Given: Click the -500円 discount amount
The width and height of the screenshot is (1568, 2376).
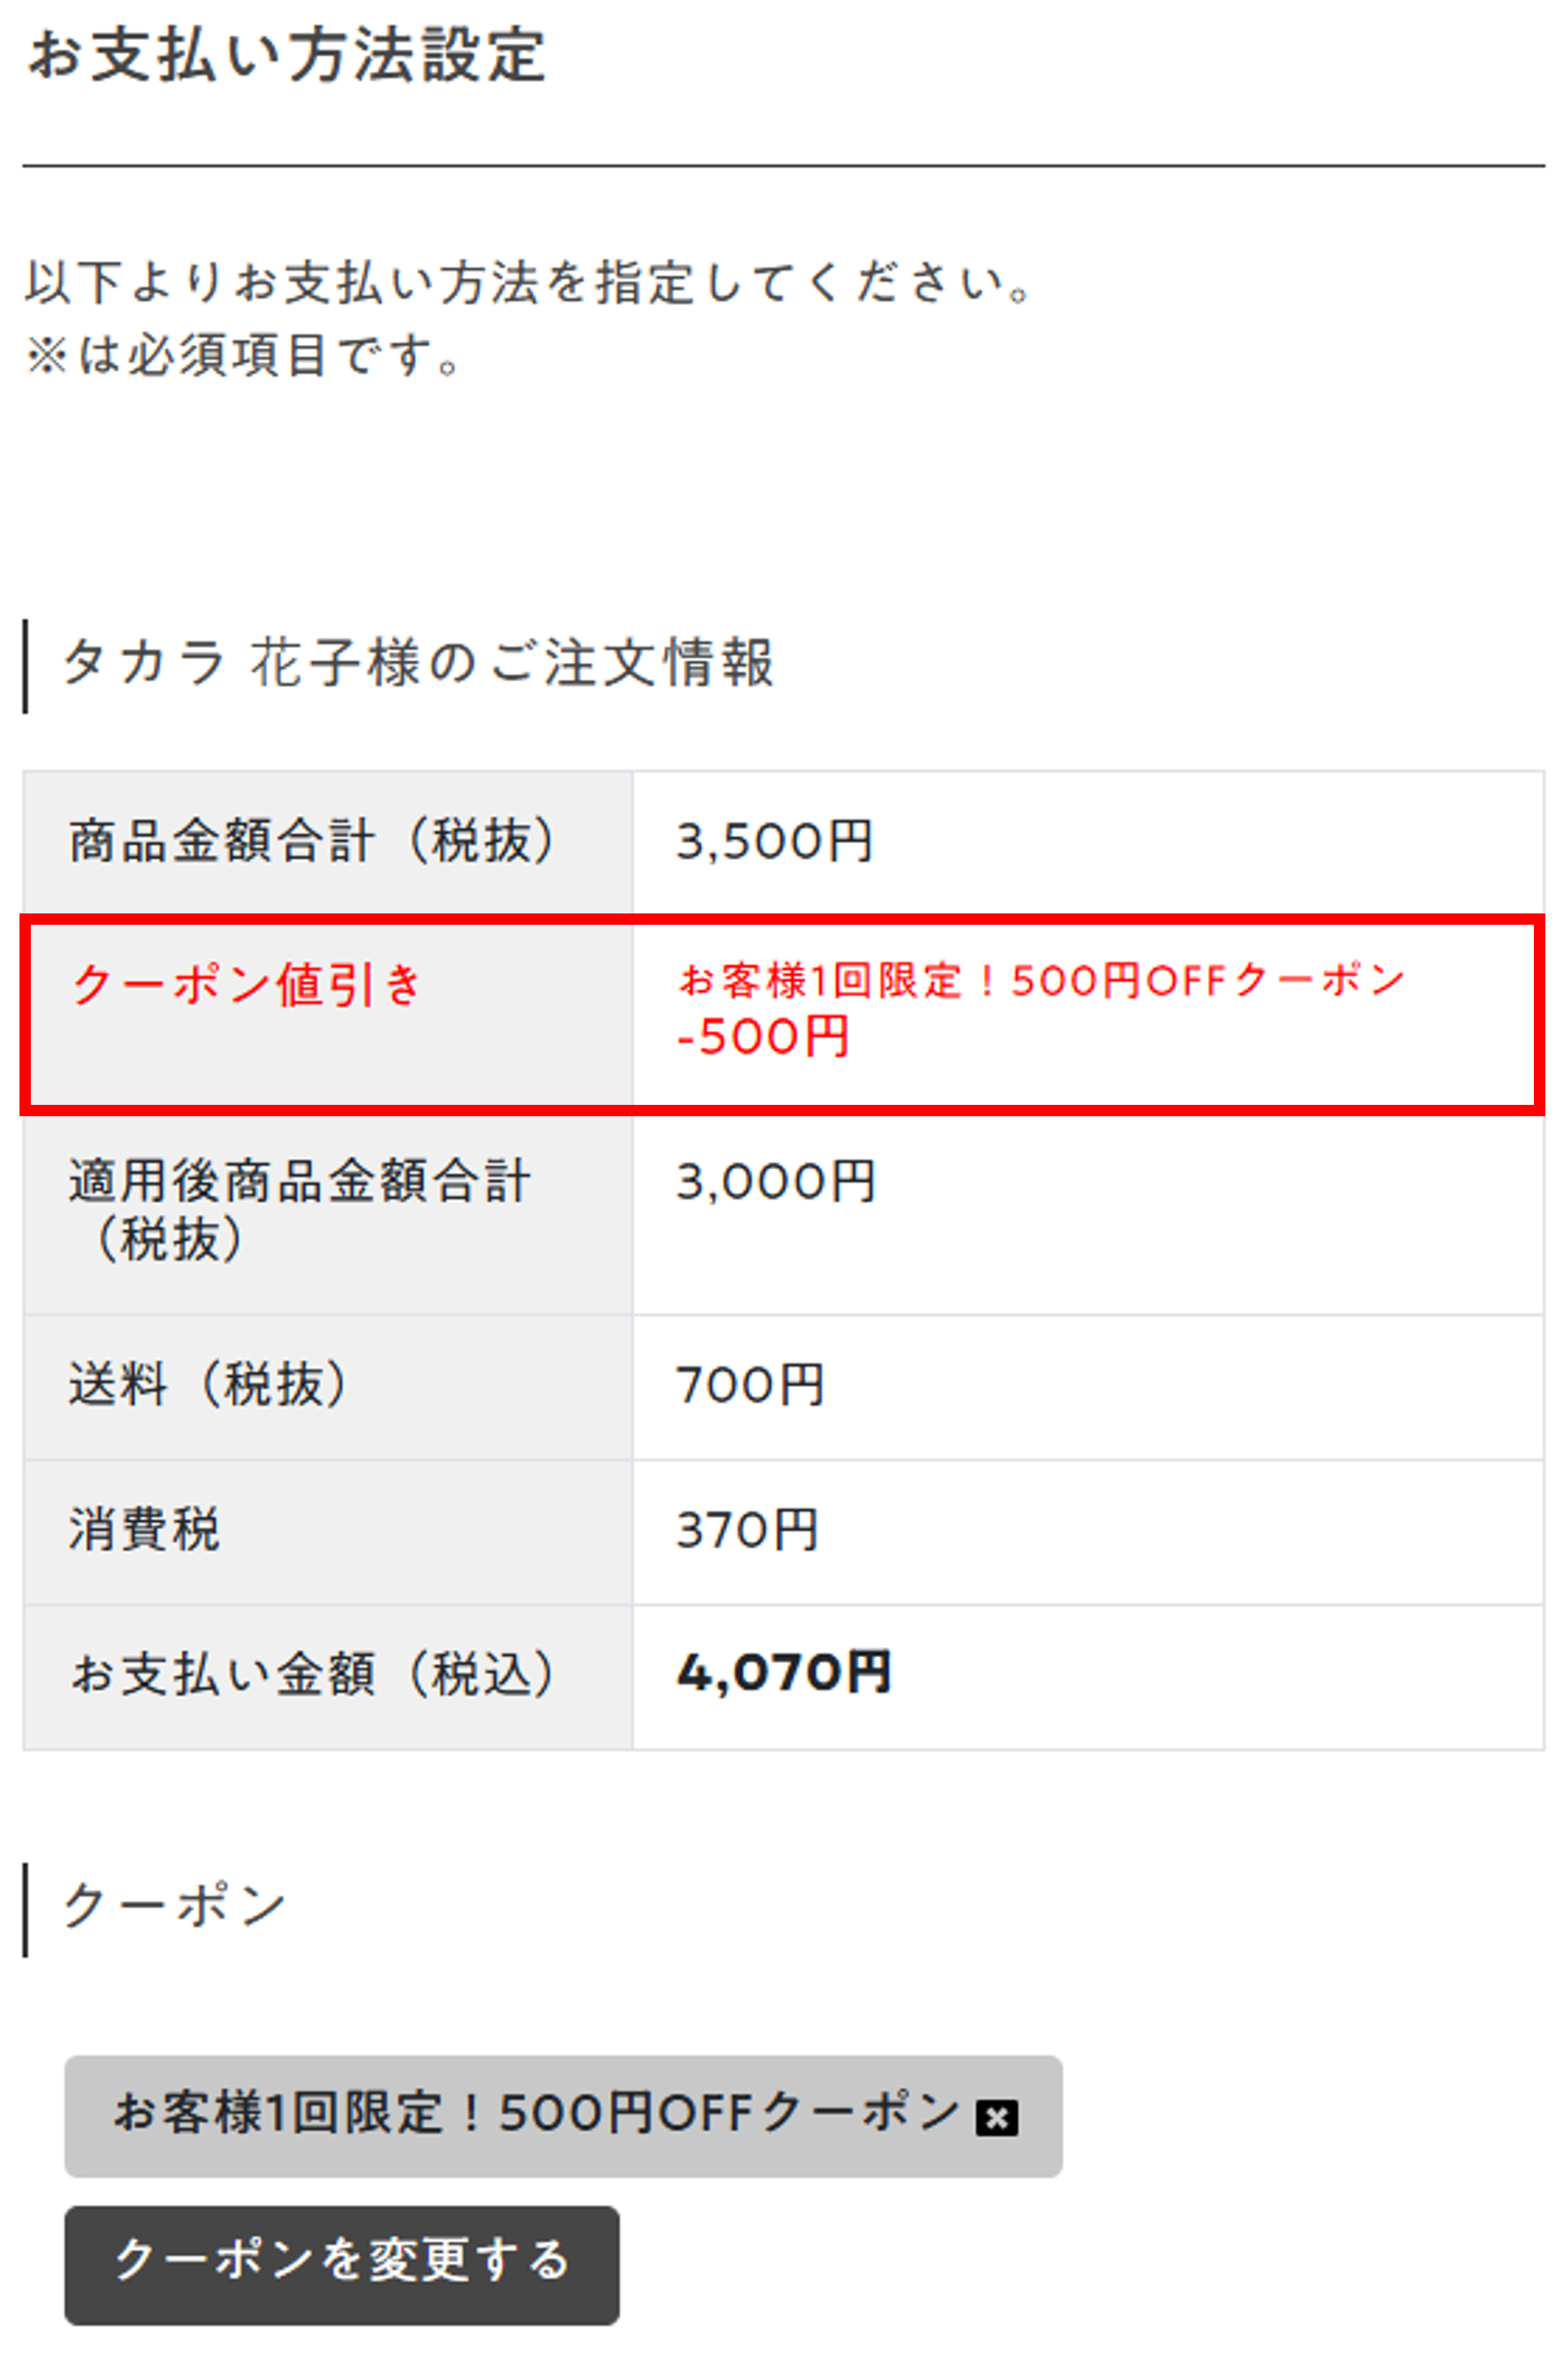Looking at the screenshot, I should 763,1036.
